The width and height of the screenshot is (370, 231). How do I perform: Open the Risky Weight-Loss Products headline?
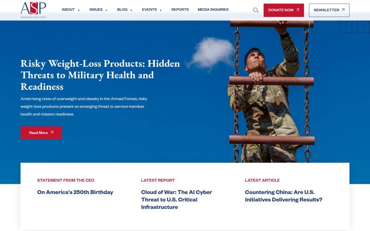(100, 75)
